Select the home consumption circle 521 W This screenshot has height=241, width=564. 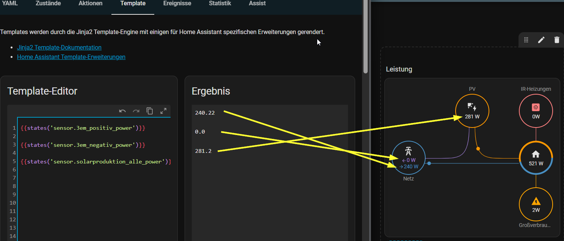[x=536, y=158]
